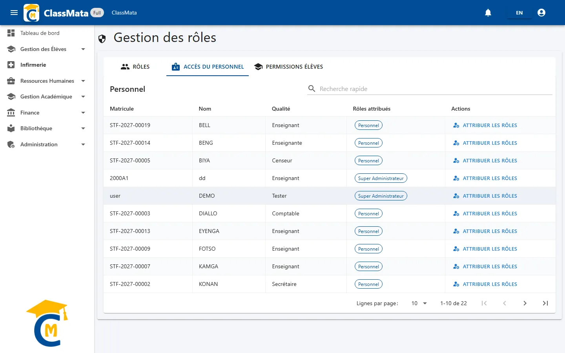This screenshot has height=353, width=565.
Task: Jump to last page of personnel
Action: click(x=545, y=303)
